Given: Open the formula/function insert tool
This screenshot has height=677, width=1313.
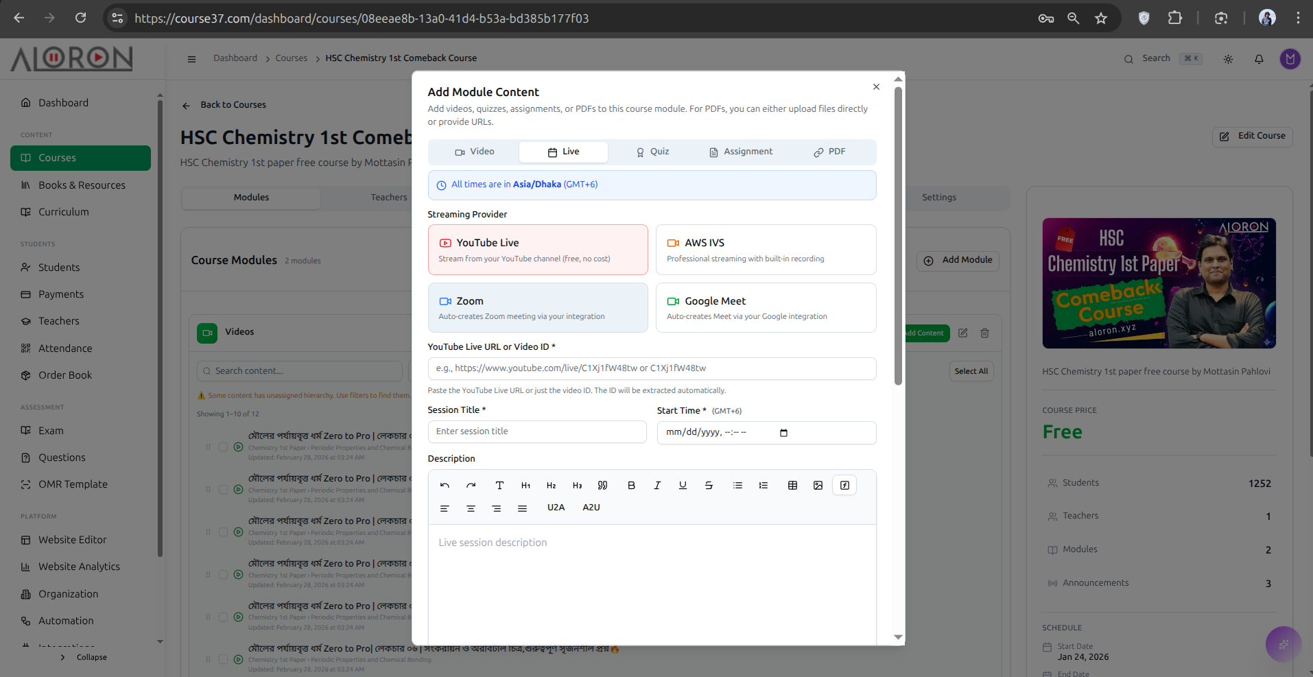Looking at the screenshot, I should tap(844, 486).
